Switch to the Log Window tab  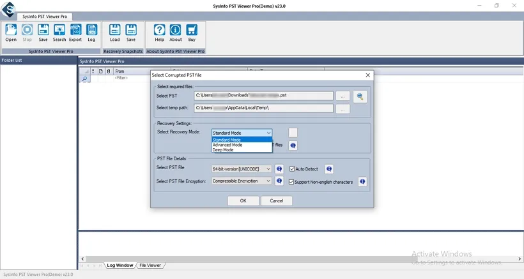tap(120, 266)
